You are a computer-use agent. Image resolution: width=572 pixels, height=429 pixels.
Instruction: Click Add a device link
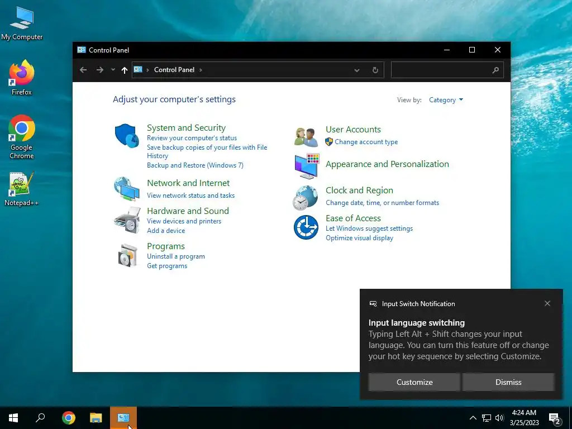165,231
